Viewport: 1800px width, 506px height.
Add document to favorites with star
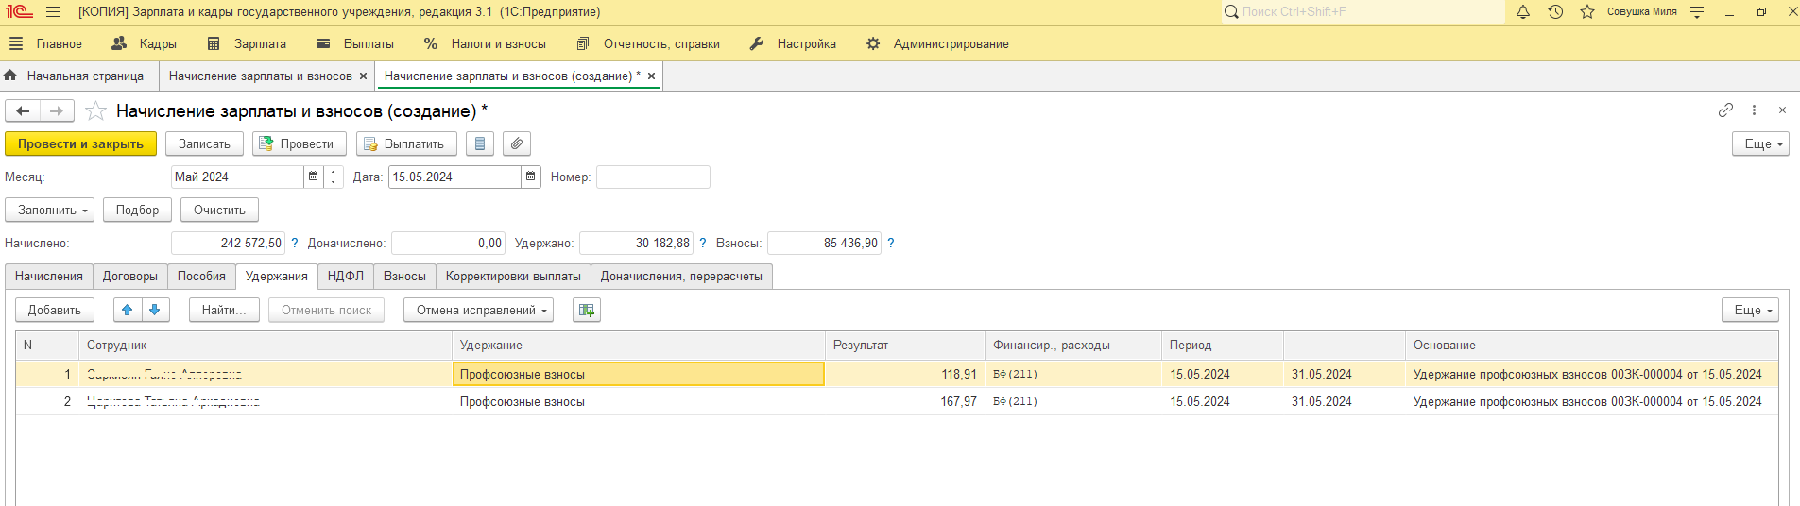pyautogui.click(x=95, y=111)
